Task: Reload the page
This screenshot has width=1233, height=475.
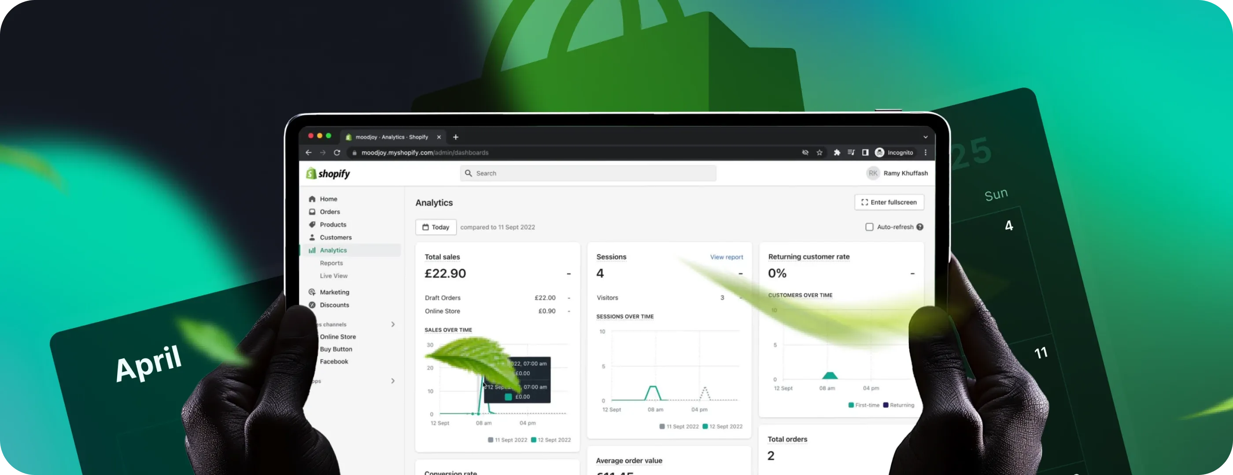Action: click(337, 153)
